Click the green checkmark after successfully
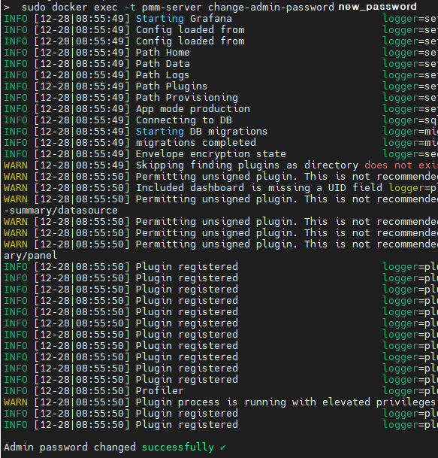Viewport: 438px width, 458px height. (223, 447)
